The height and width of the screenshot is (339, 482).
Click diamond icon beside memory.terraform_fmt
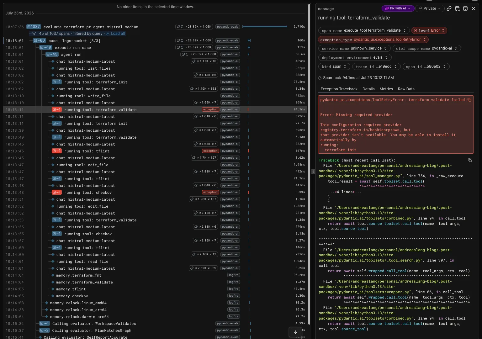(53, 275)
